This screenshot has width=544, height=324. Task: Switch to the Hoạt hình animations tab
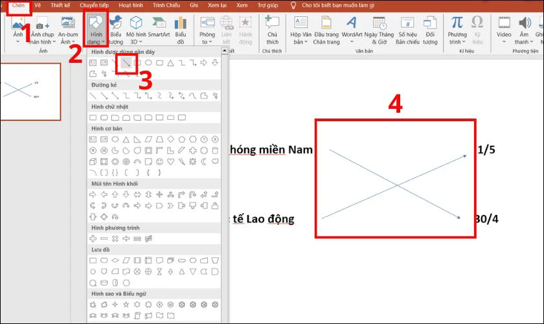click(131, 5)
